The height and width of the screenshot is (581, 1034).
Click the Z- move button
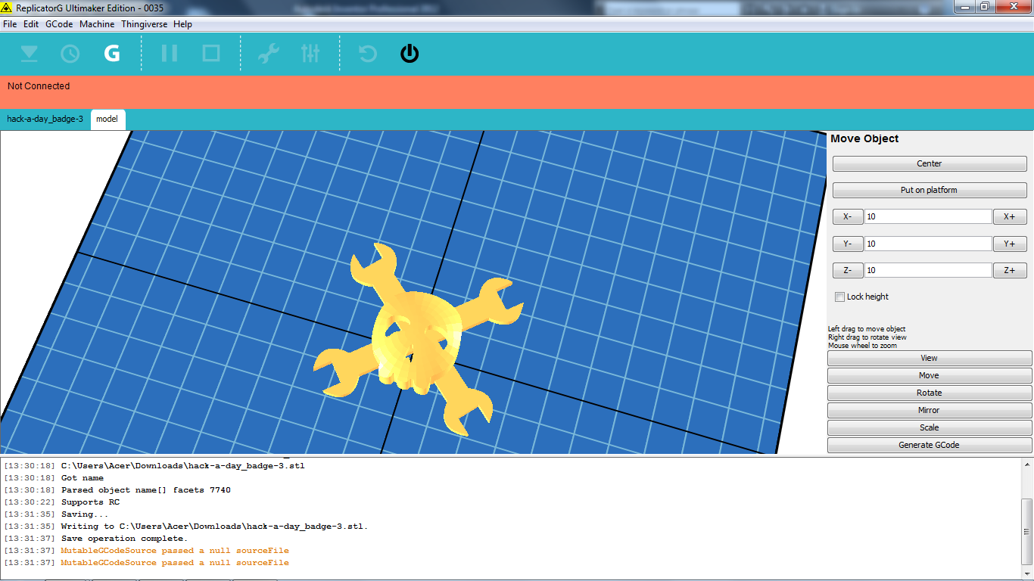click(848, 271)
